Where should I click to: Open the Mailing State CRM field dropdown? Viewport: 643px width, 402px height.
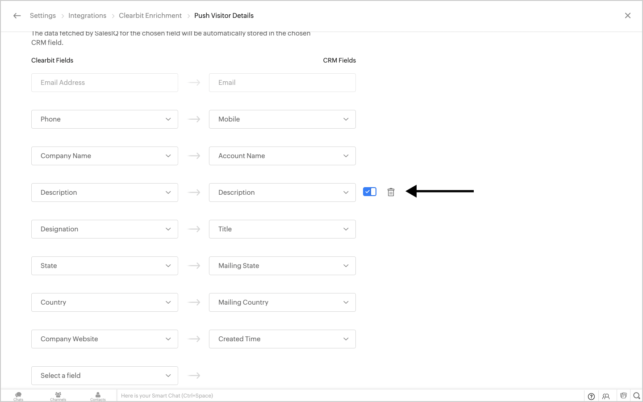coord(282,266)
